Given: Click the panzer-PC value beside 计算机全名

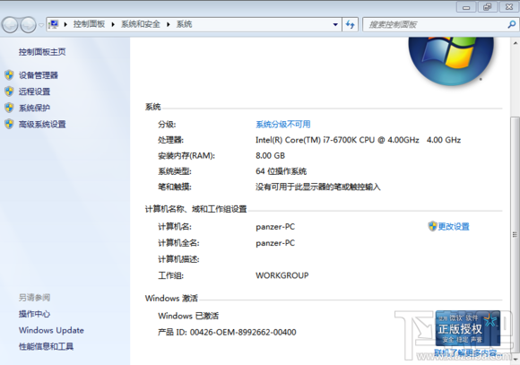Looking at the screenshot, I should (x=275, y=243).
